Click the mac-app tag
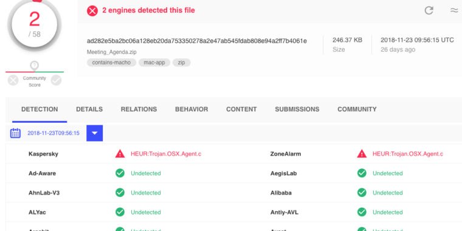The height and width of the screenshot is (231, 462). click(154, 63)
